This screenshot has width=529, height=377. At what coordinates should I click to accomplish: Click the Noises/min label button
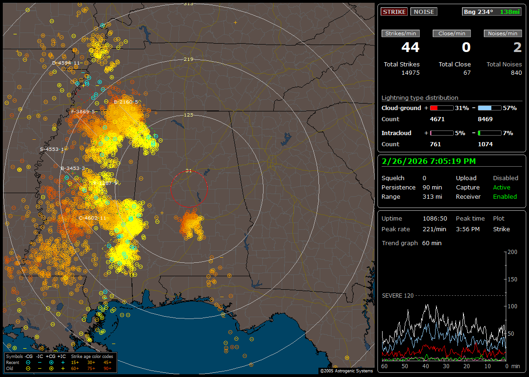(503, 33)
